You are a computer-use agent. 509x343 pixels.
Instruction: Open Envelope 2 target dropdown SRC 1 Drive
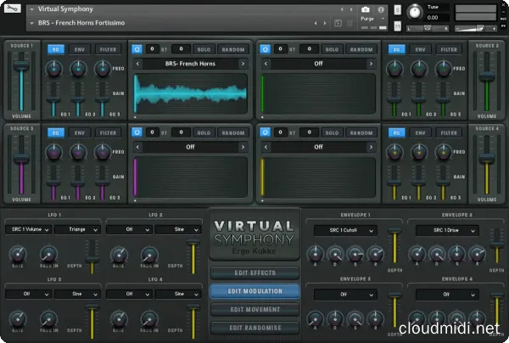click(447, 230)
